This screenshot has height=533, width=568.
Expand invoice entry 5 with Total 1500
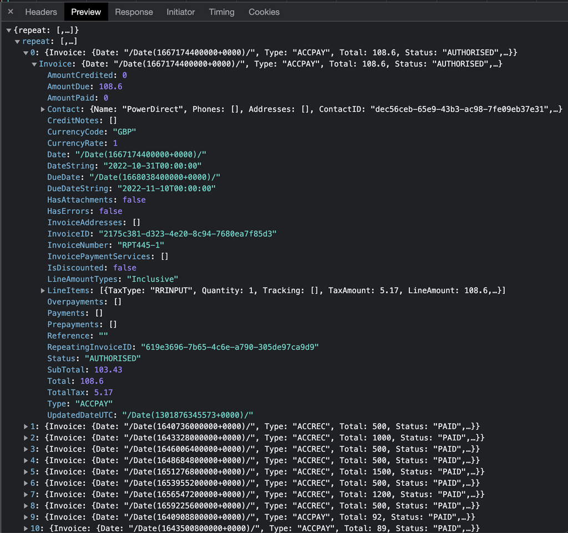click(x=26, y=471)
